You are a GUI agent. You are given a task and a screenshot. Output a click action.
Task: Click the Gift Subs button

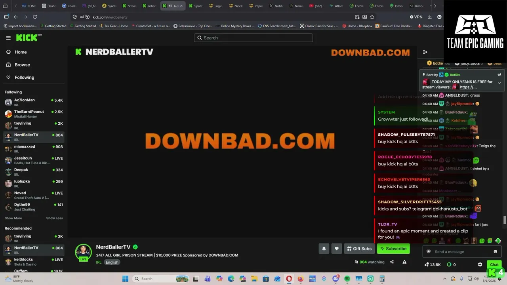point(359,249)
